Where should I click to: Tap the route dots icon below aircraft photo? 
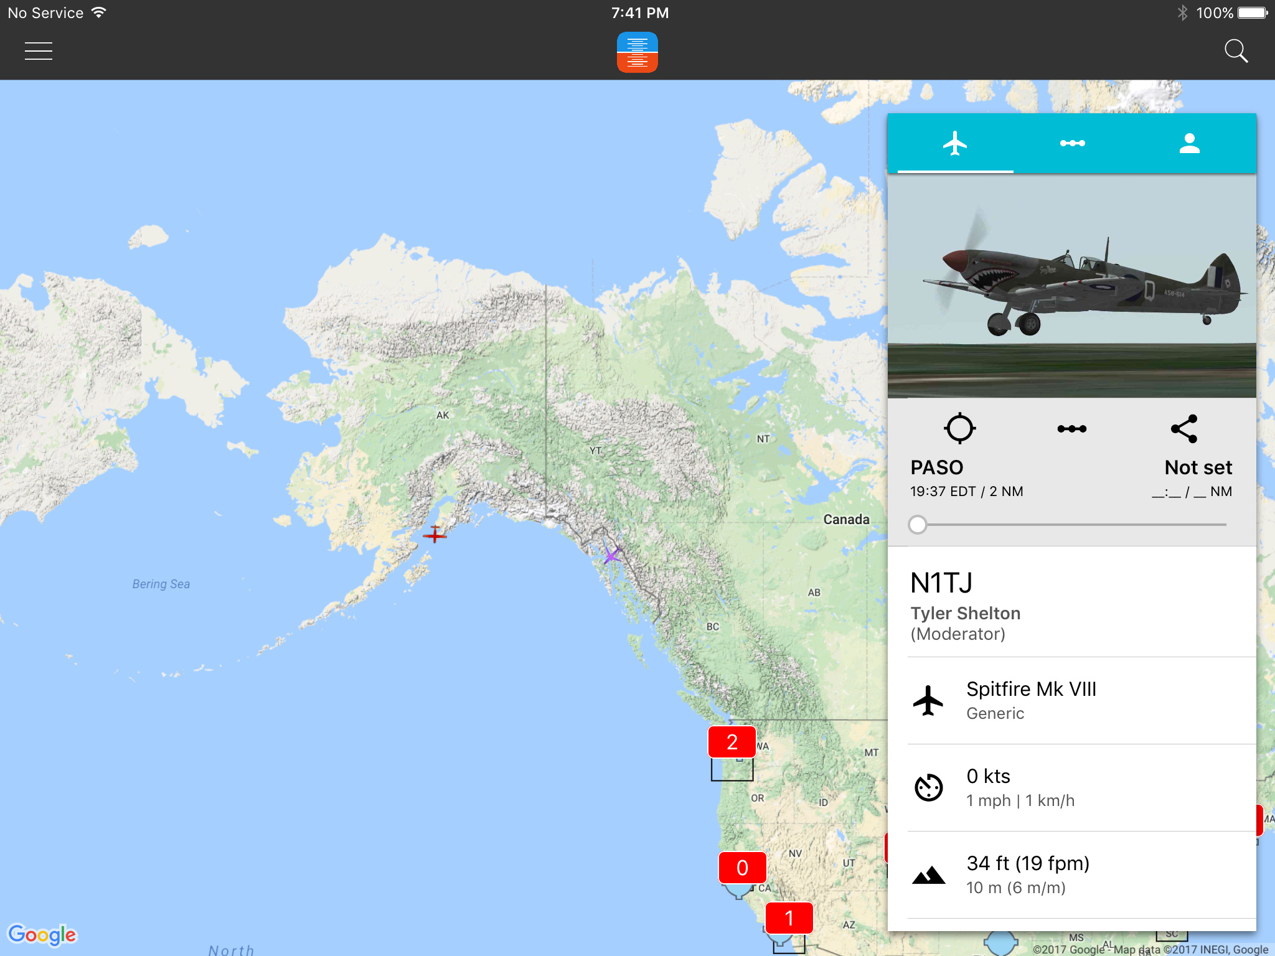click(x=1071, y=429)
